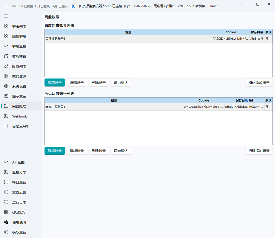Click the 授权群聊 chat icon
Image resolution: width=275 pixels, height=238 pixels.
[6, 36]
